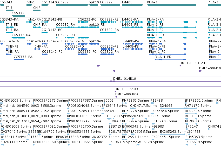The width and height of the screenshot is (221, 146).
Task: Click the holn1-RA transcript
Action: pos(29,22)
